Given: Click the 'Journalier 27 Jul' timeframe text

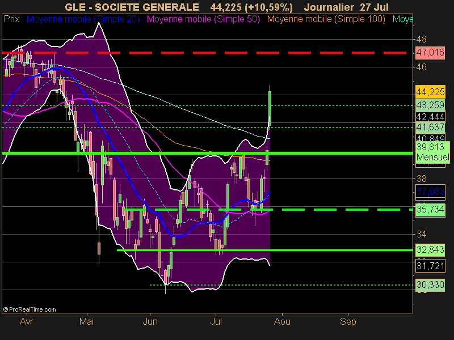Looking at the screenshot, I should point(346,7).
